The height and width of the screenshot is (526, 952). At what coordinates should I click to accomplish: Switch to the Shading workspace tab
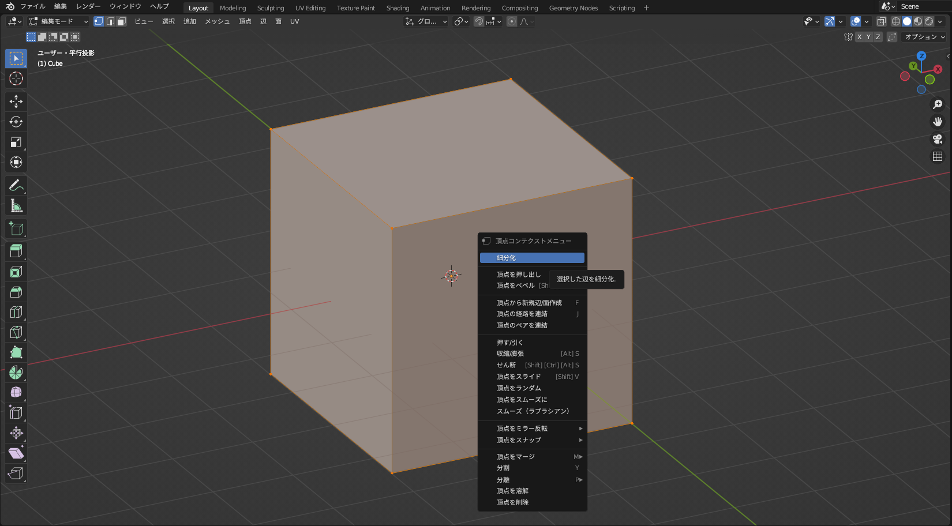pyautogui.click(x=398, y=7)
